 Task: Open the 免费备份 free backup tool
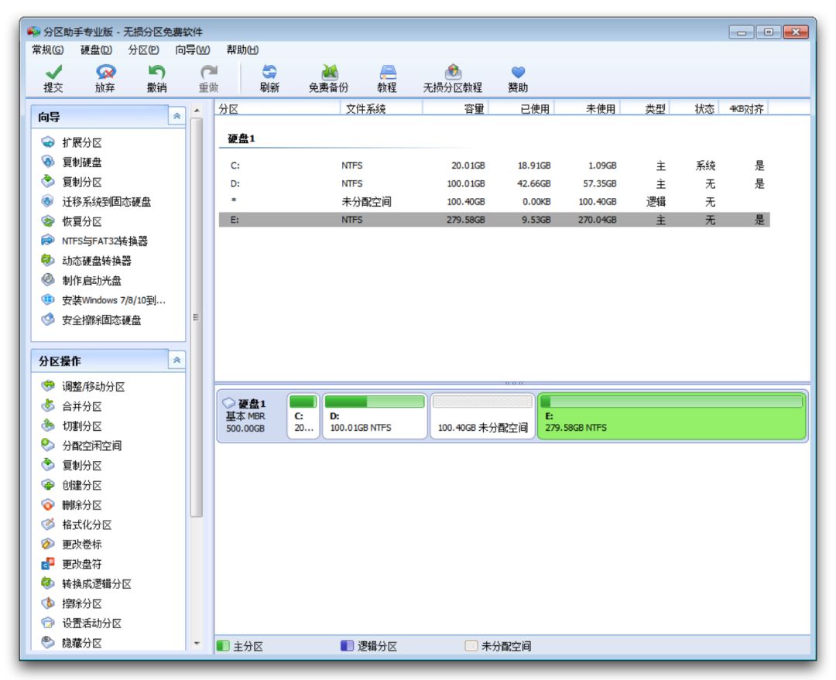point(329,73)
